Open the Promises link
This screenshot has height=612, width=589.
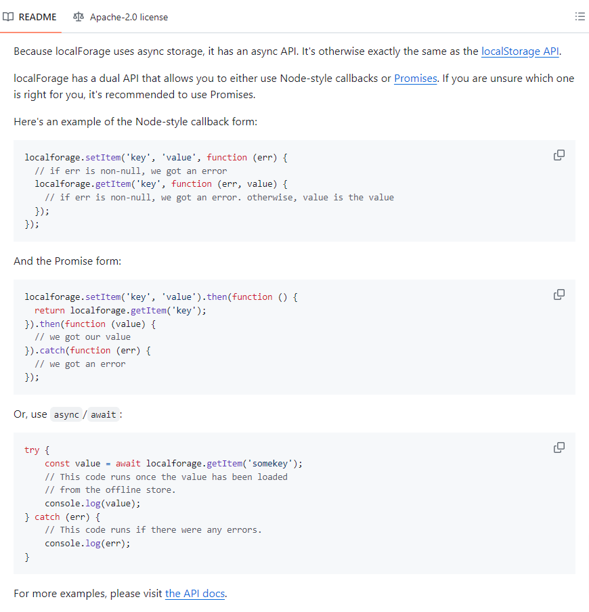tap(415, 79)
